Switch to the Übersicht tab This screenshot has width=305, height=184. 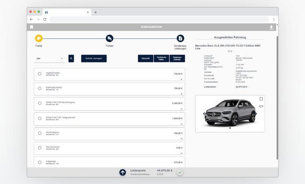pos(145,58)
